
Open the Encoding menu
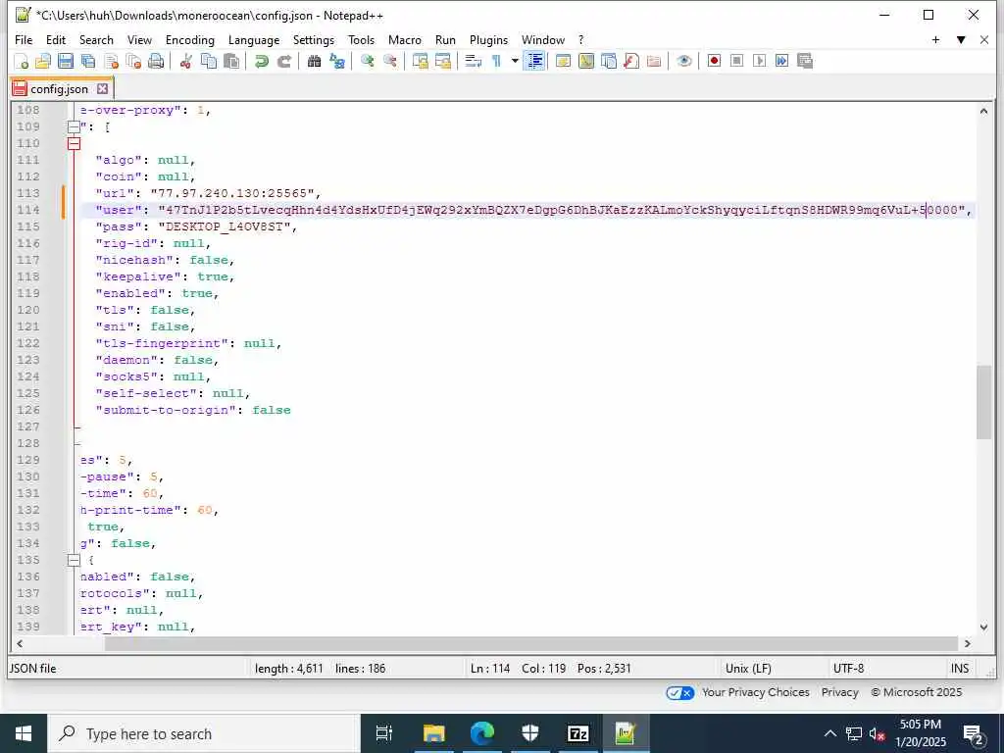click(189, 39)
